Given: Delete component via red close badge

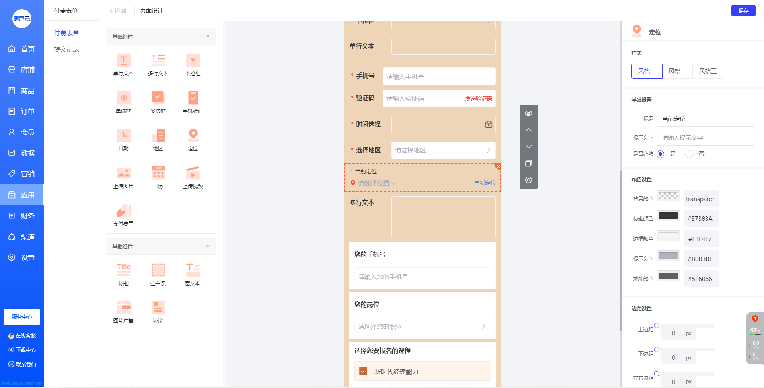Looking at the screenshot, I should (x=498, y=166).
